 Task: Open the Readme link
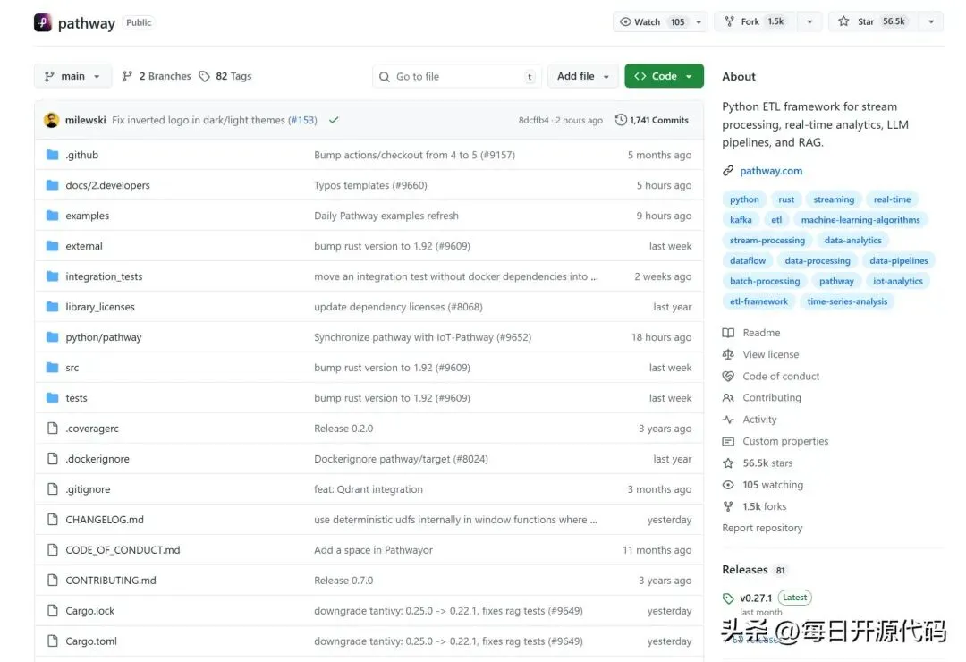click(x=761, y=333)
